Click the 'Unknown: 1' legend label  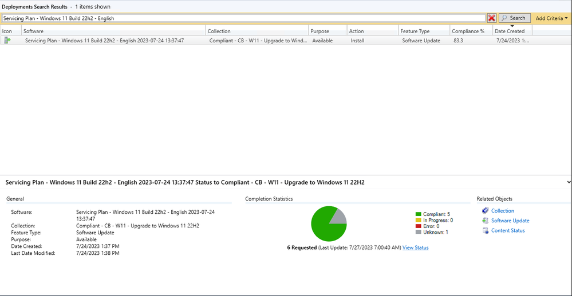436,232
